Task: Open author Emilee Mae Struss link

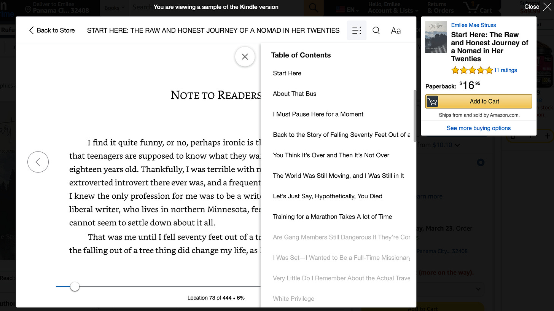Action: [x=473, y=25]
